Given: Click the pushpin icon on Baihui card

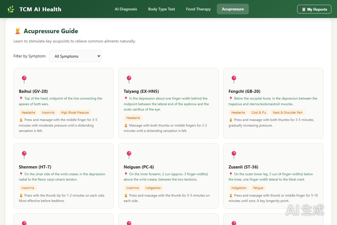Looking at the screenshot, I should 24,79.
